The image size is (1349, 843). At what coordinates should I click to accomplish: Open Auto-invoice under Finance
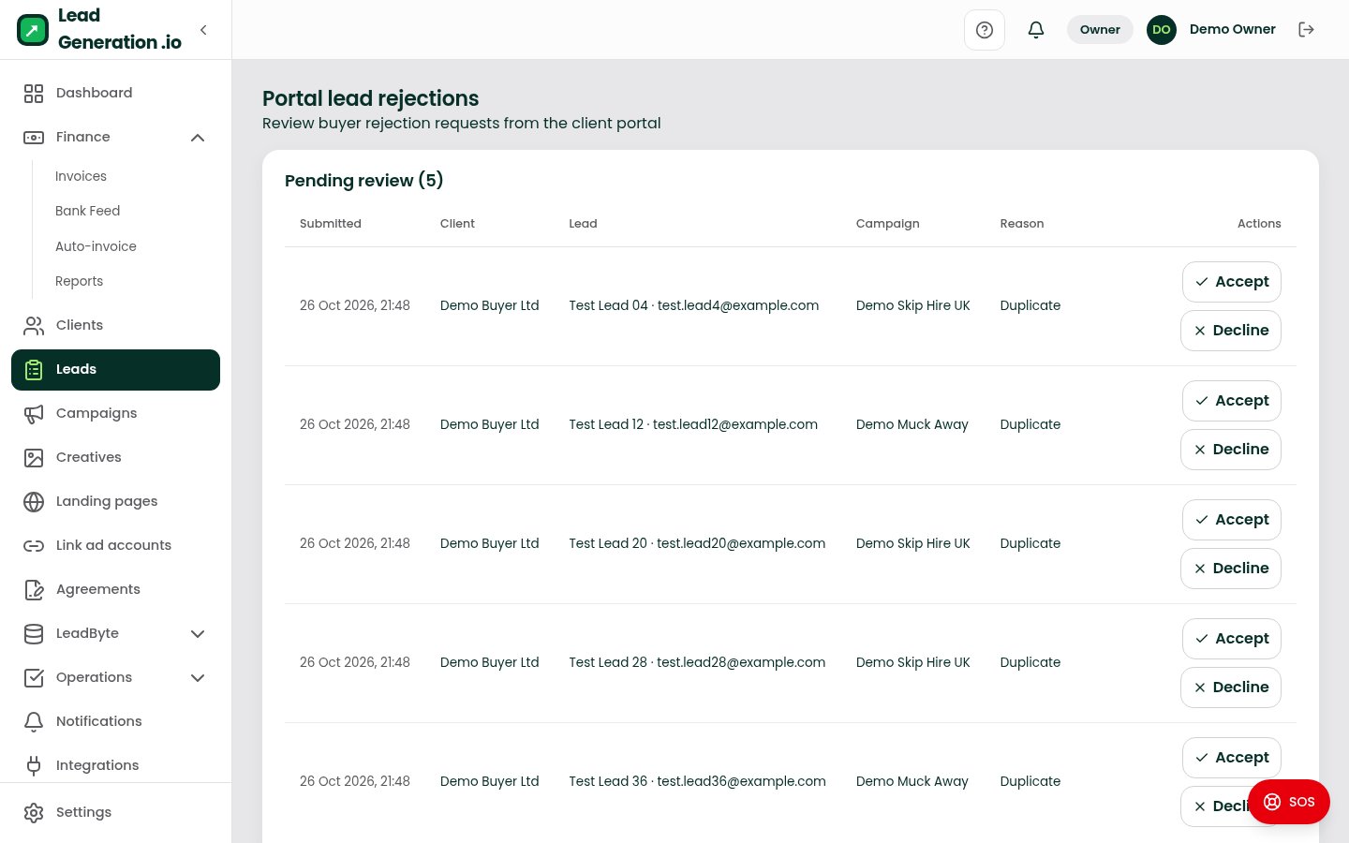click(x=96, y=246)
